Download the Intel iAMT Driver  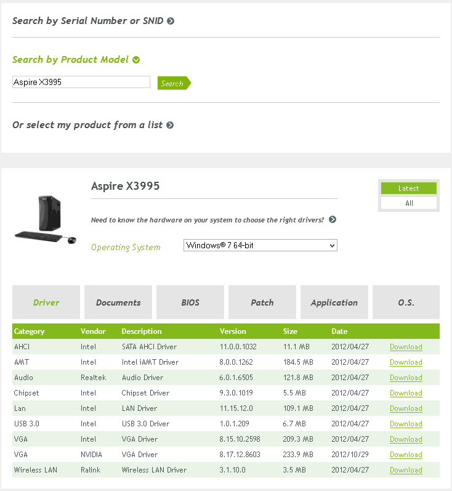406,362
